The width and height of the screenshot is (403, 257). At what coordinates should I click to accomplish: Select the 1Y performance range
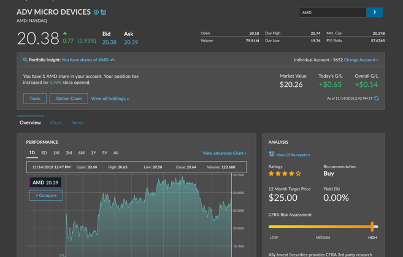coord(93,153)
